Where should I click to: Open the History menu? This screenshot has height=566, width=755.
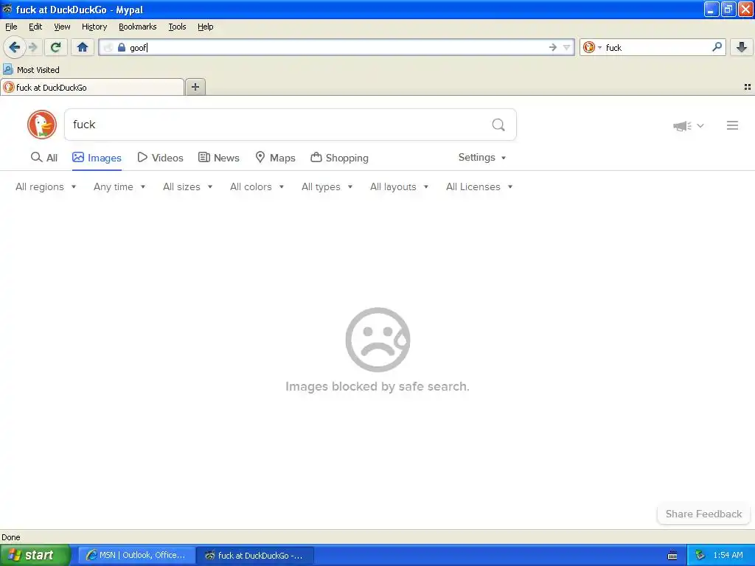94,27
